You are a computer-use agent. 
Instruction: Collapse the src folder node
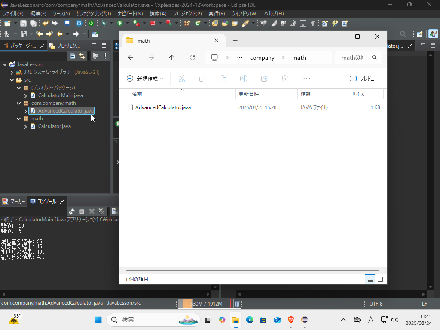(12, 80)
